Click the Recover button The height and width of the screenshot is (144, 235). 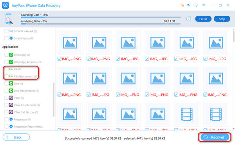tap(215, 137)
